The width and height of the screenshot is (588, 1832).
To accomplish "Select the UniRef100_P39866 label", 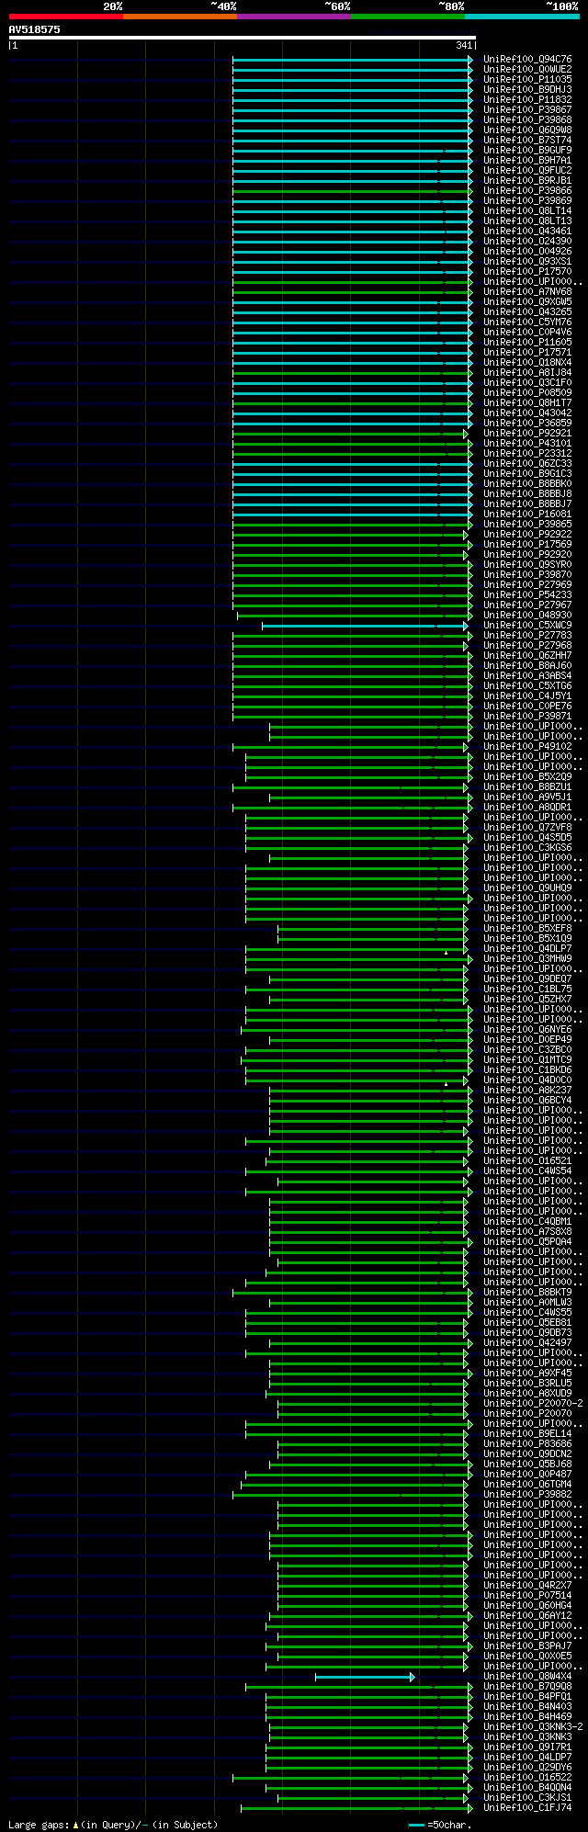I will [527, 191].
